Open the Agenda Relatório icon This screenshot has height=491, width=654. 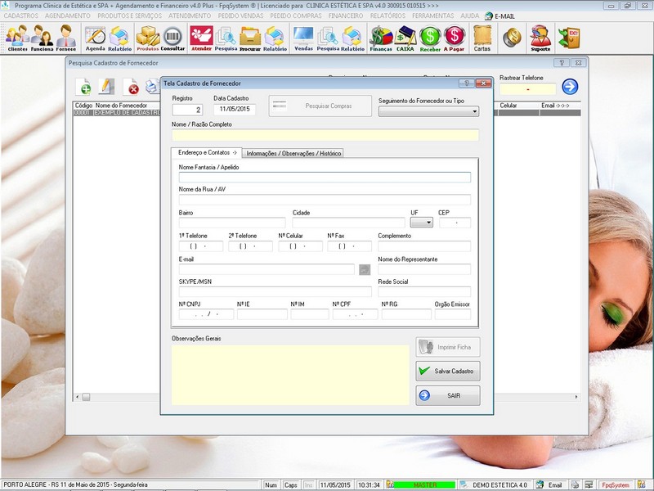[119, 38]
